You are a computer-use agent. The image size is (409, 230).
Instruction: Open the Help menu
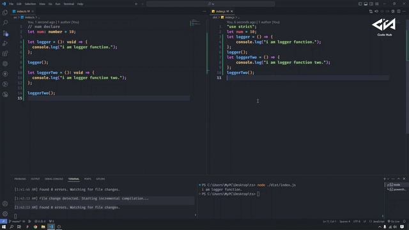click(81, 4)
